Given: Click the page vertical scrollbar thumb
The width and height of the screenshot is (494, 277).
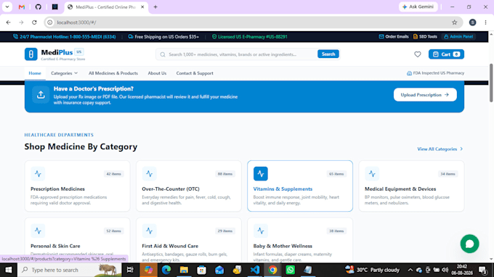Looking at the screenshot, I should pos(491,83).
